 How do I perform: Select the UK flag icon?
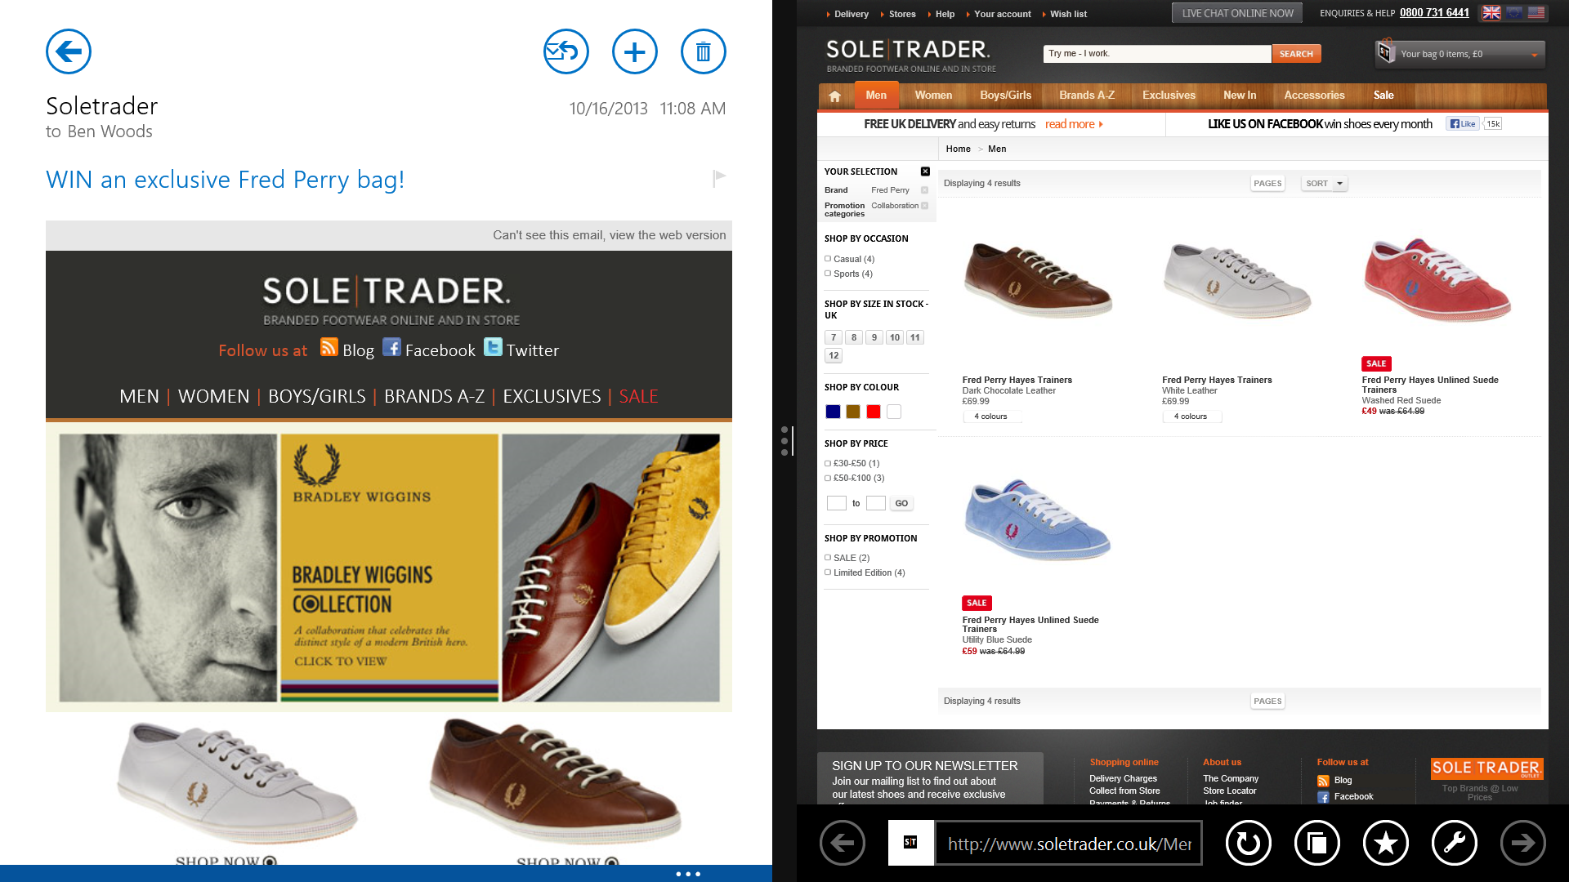coord(1491,12)
